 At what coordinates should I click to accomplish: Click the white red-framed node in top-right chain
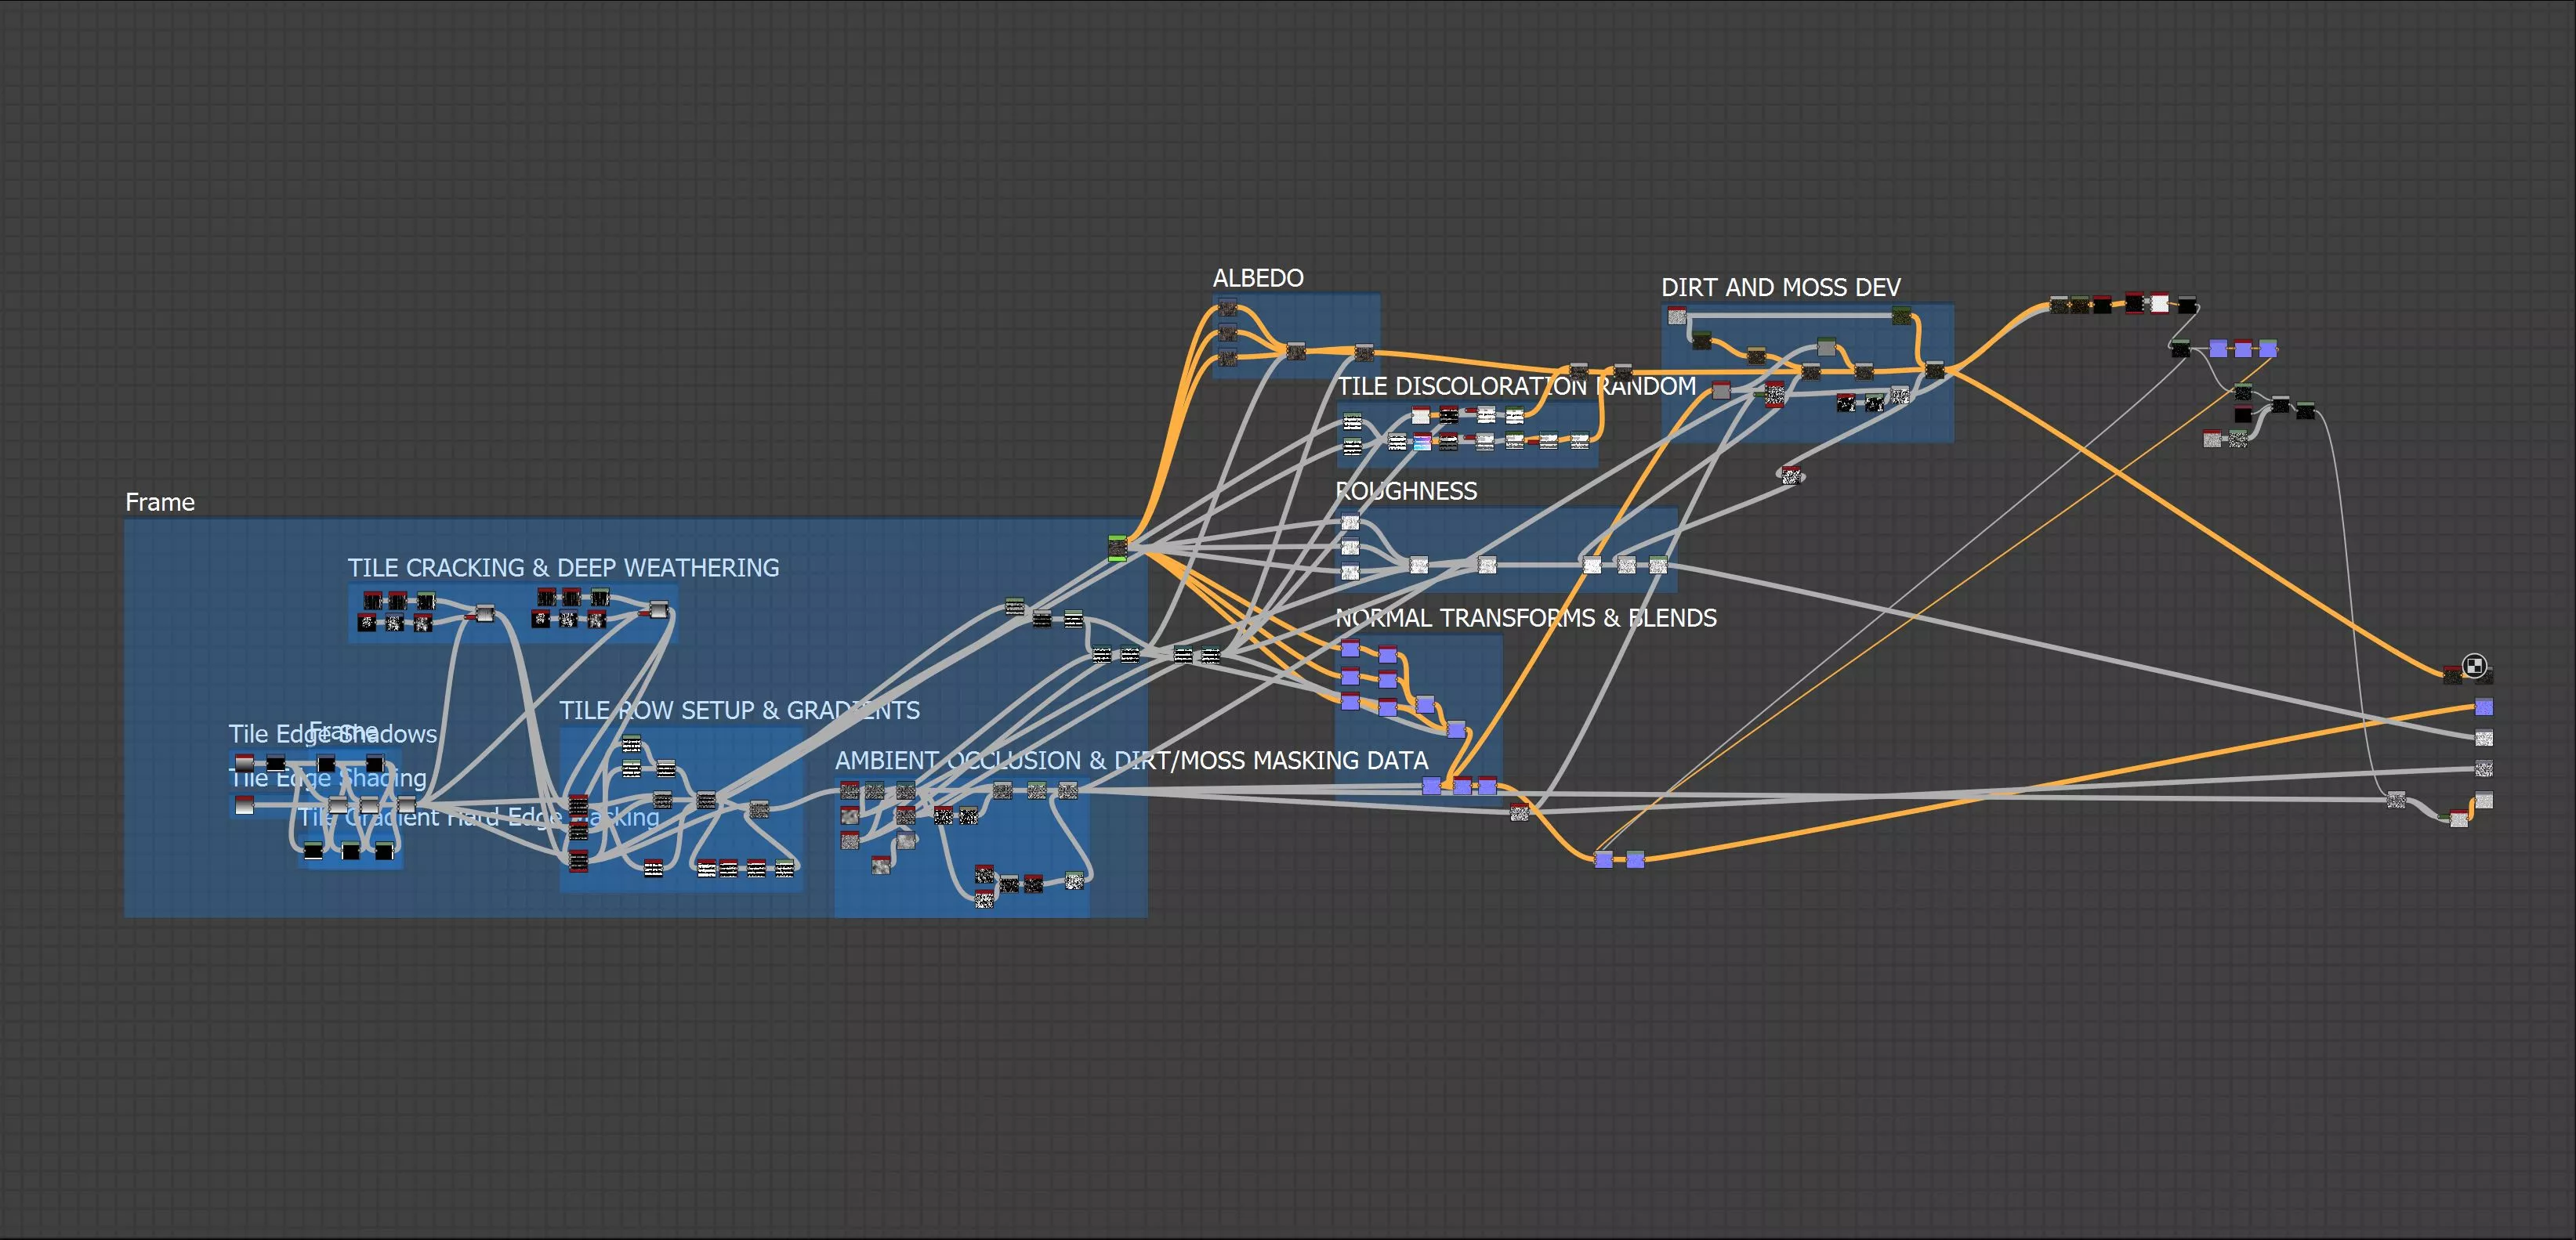[x=2160, y=303]
